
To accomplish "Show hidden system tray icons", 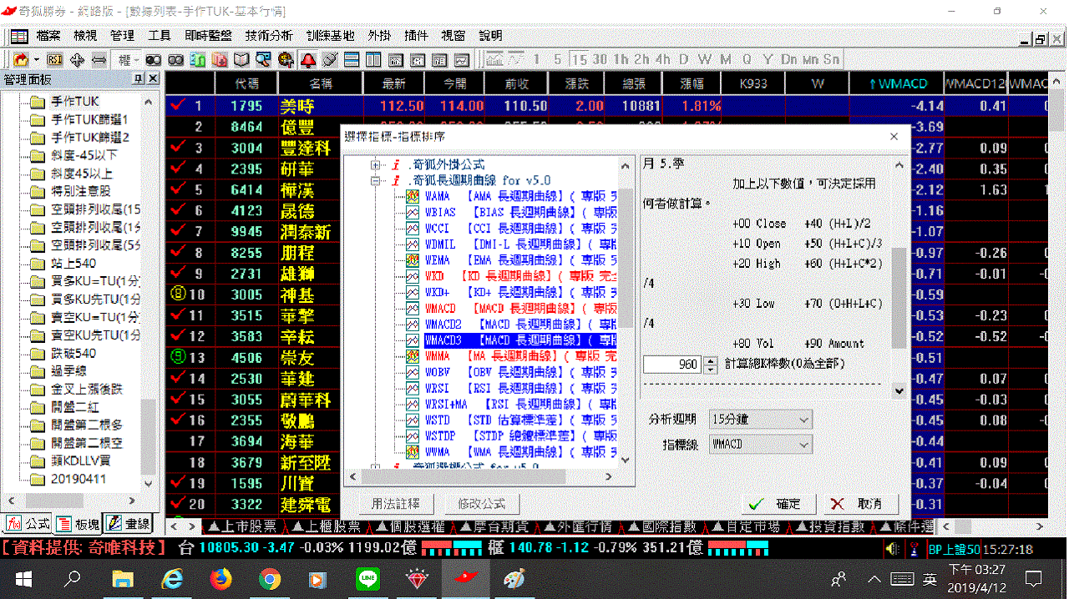I will click(874, 579).
